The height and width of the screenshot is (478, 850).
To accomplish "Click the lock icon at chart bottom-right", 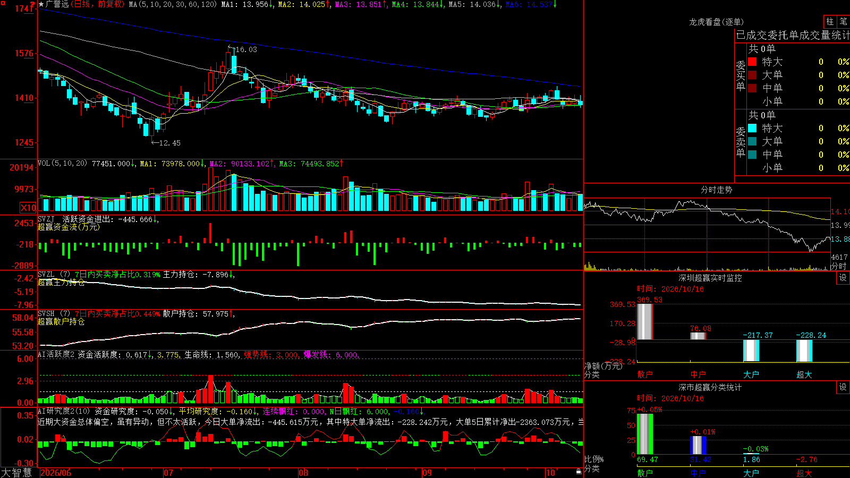I will click(579, 472).
